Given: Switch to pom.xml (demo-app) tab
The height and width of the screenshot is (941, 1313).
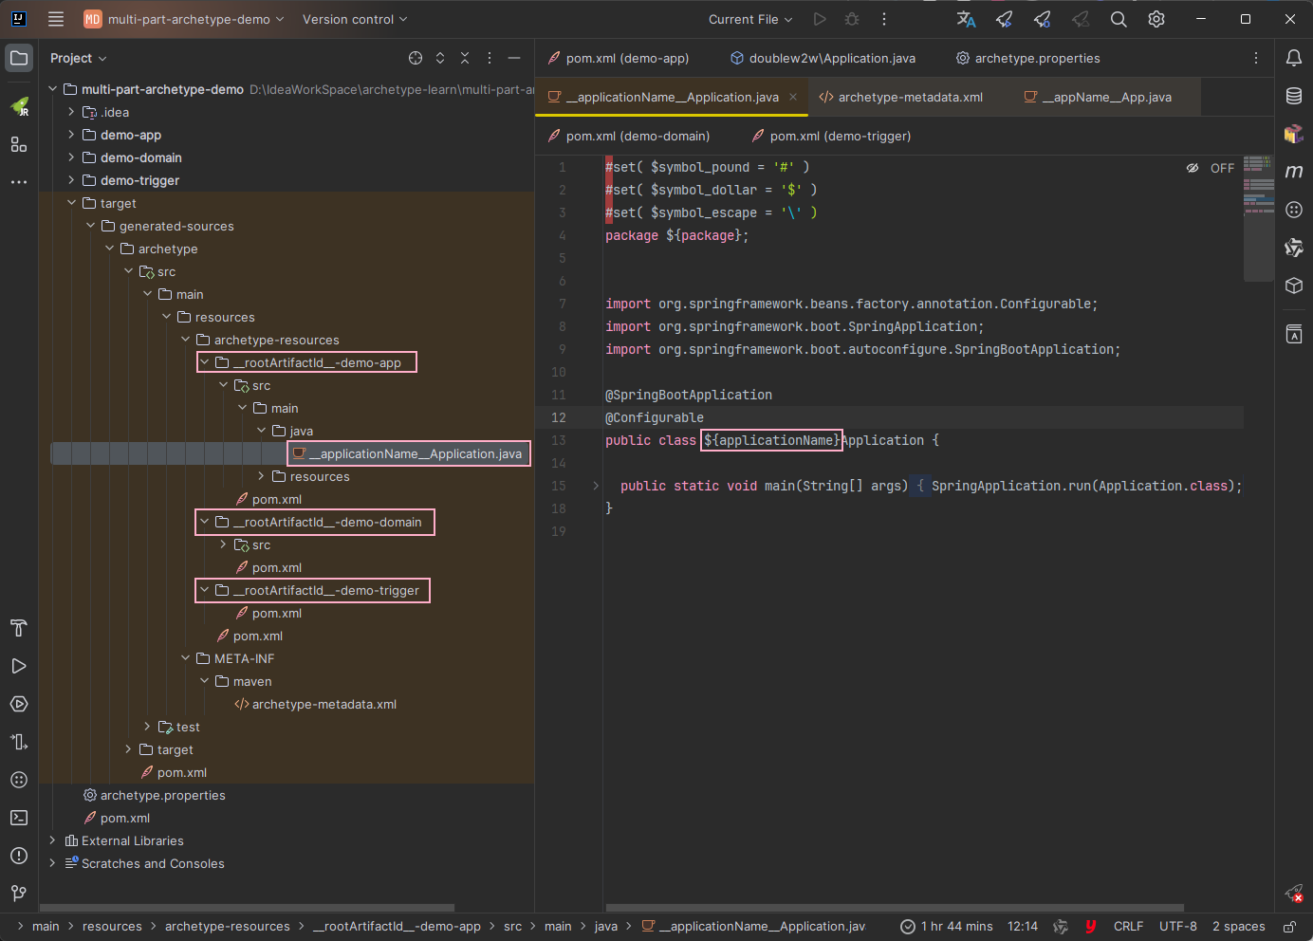Looking at the screenshot, I should pyautogui.click(x=620, y=58).
